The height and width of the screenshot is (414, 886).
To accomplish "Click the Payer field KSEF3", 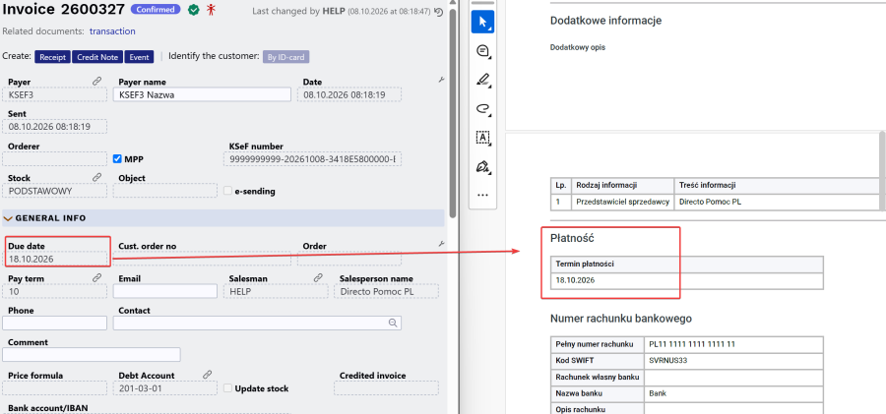I will (55, 94).
